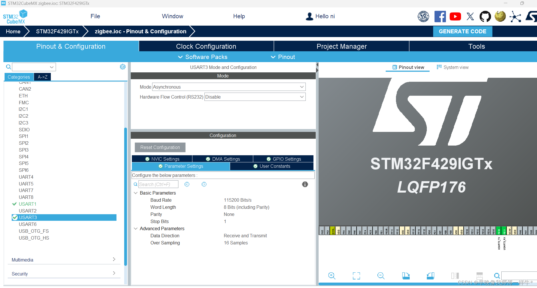Click the parameter Search (Ctrl+F) field
The width and height of the screenshot is (537, 288).
pos(158,184)
